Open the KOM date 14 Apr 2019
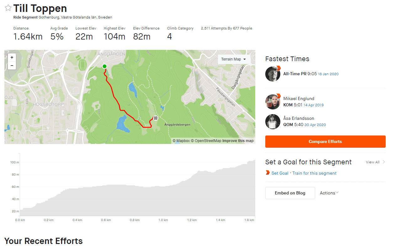This screenshot has height=249, width=407. click(314, 105)
